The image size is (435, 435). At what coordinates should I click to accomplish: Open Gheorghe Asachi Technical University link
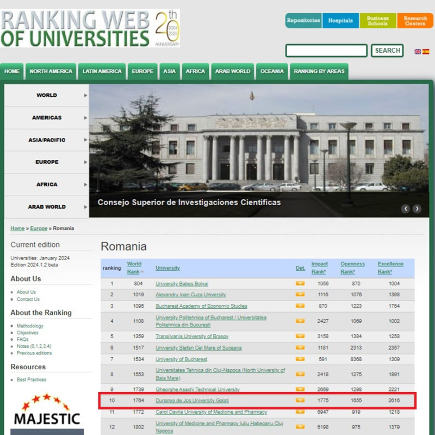197,389
